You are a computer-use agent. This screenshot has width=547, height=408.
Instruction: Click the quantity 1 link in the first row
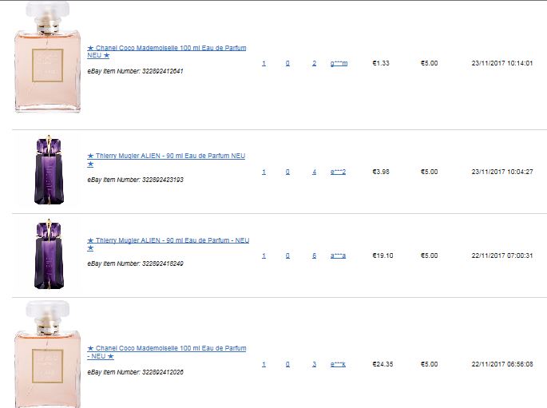[264, 63]
